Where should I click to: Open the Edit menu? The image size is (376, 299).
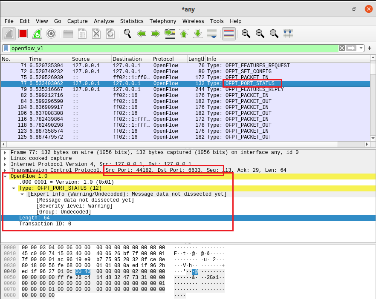pyautogui.click(x=24, y=21)
